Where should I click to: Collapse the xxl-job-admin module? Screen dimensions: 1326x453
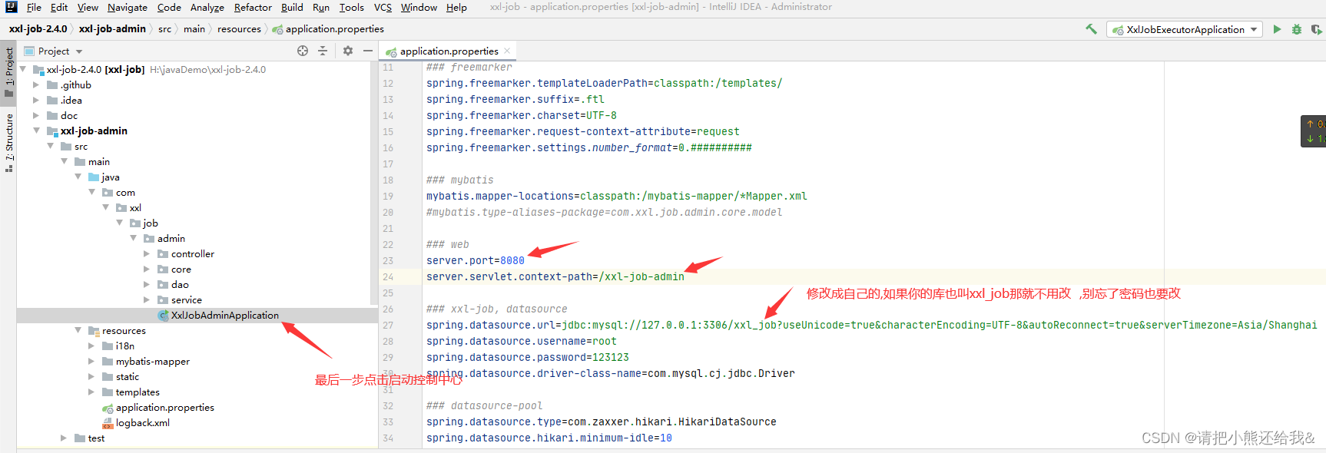click(36, 131)
